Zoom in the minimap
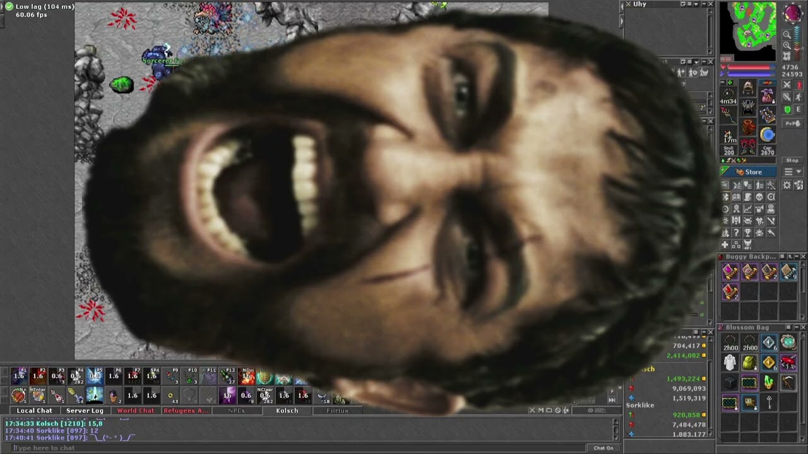The height and width of the screenshot is (454, 808). 787,45
